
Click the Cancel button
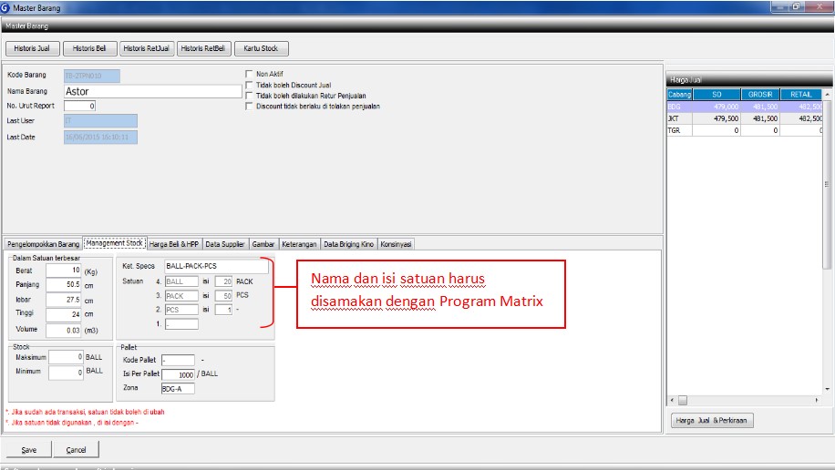pyautogui.click(x=76, y=450)
